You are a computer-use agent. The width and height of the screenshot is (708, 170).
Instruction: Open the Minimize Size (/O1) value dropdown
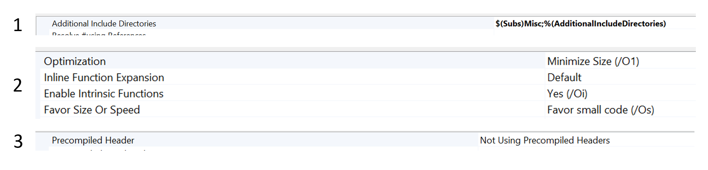pyautogui.click(x=593, y=61)
